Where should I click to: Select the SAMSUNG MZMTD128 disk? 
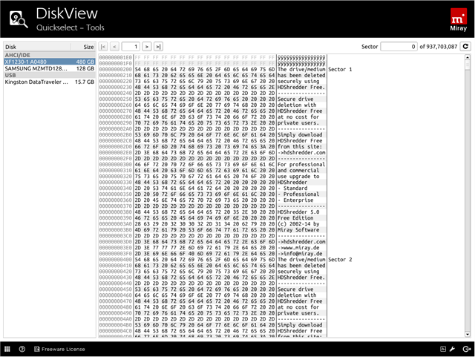click(x=50, y=68)
